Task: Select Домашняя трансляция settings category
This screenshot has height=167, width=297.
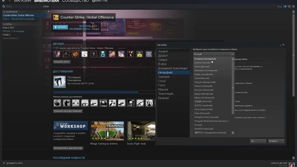Action: coord(173,68)
